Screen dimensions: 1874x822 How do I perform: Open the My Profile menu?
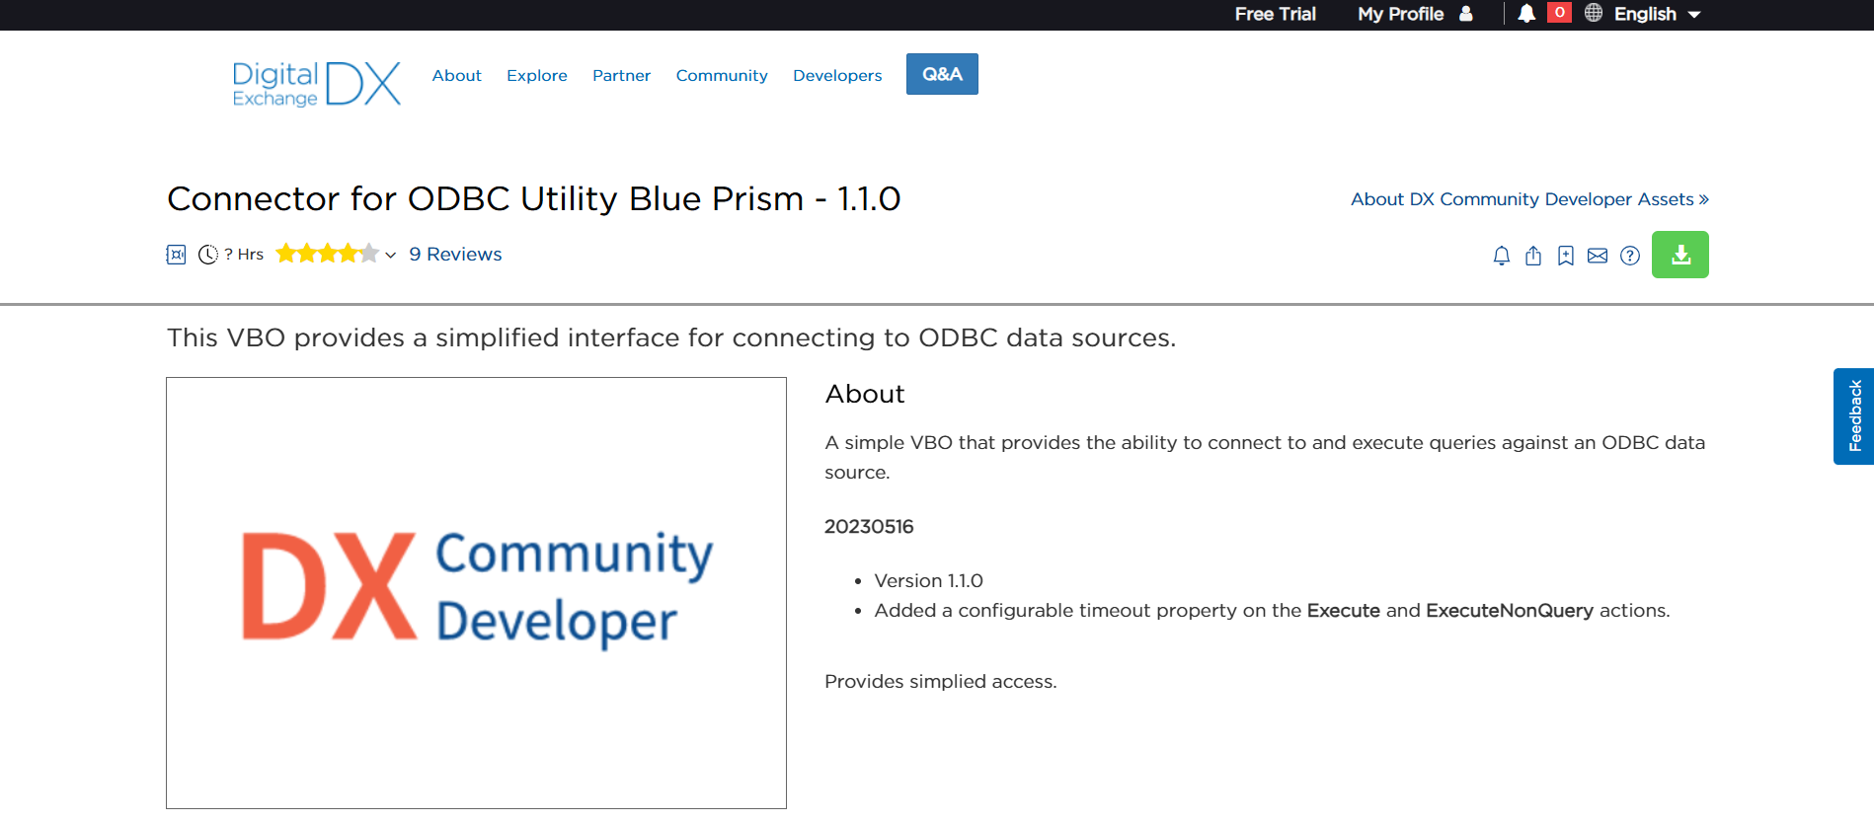[1414, 14]
